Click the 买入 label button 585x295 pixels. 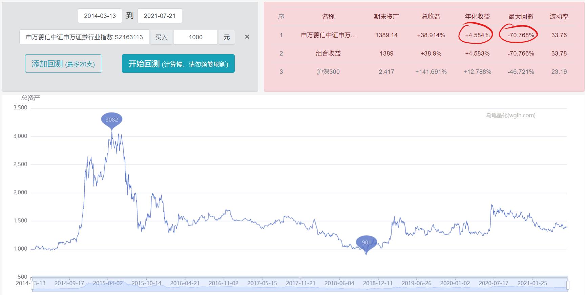[162, 37]
